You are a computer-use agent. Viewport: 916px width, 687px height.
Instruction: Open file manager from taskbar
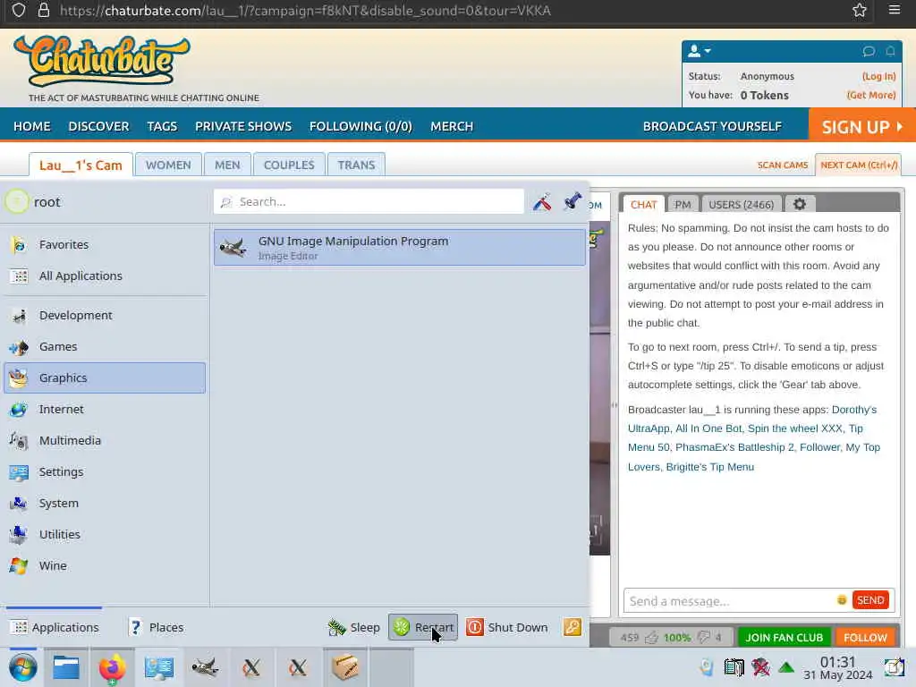tap(66, 667)
